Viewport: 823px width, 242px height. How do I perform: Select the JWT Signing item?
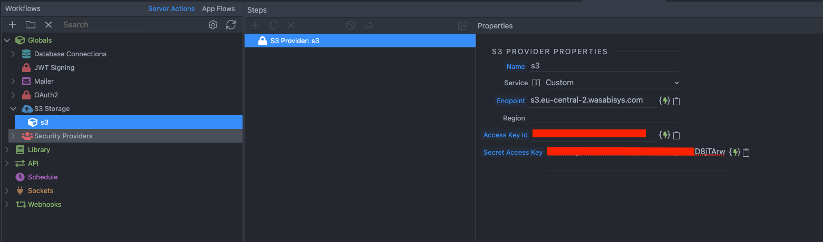pos(54,67)
